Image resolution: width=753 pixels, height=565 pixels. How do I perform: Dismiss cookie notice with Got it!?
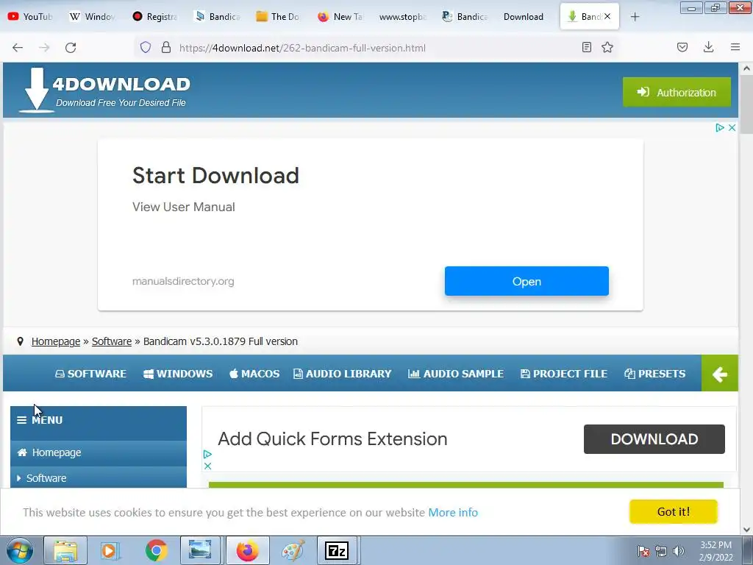pos(674,512)
